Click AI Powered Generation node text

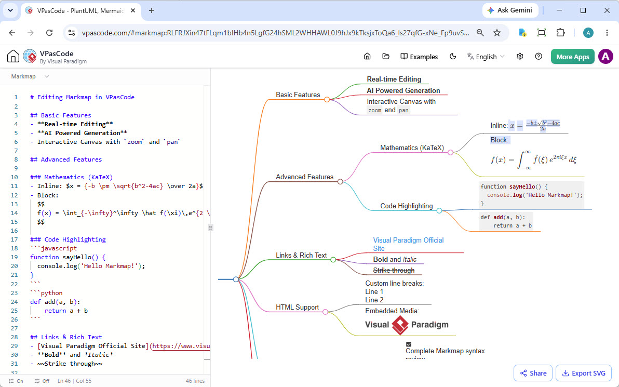pos(403,90)
